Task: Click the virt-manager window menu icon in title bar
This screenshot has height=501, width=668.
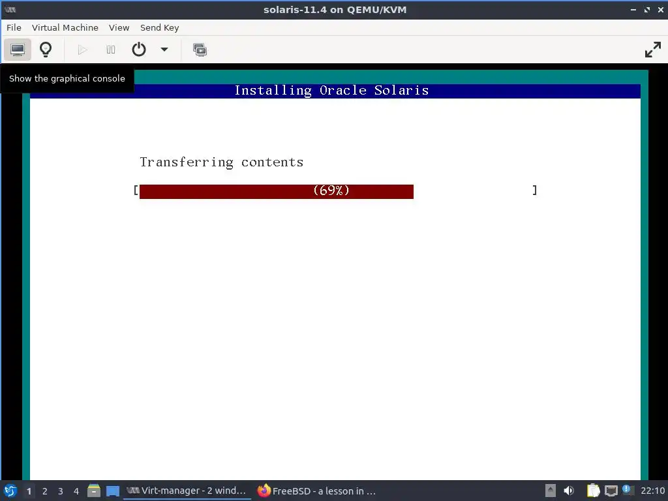Action: [x=10, y=10]
